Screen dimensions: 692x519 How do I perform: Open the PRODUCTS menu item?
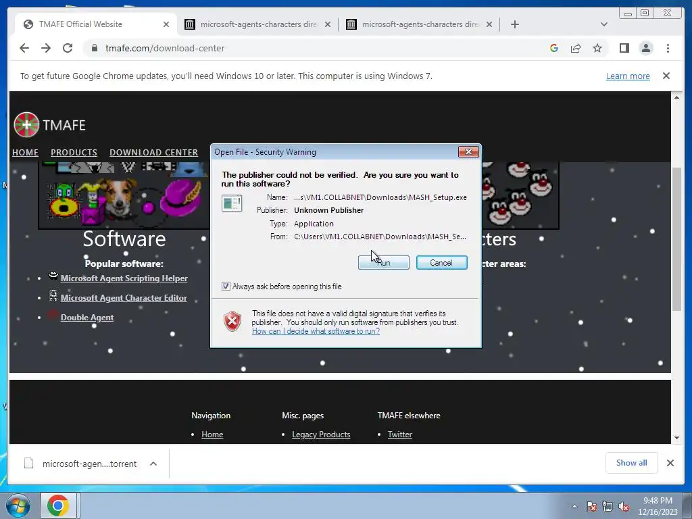click(x=74, y=152)
